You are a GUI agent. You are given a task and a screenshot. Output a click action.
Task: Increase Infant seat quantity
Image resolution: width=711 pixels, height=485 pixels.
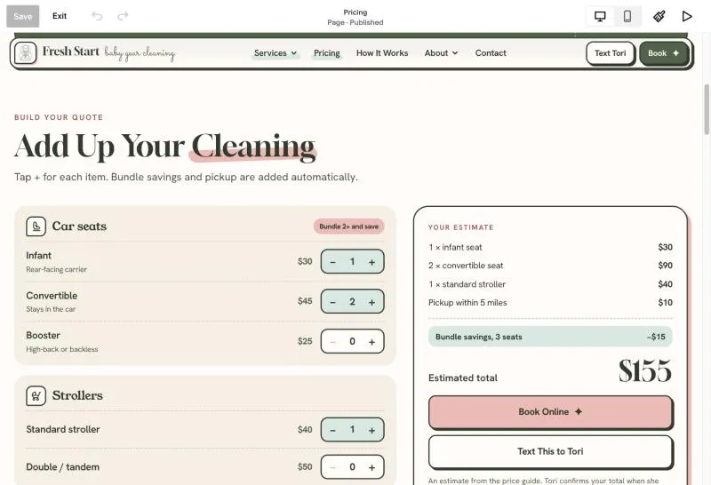point(371,262)
